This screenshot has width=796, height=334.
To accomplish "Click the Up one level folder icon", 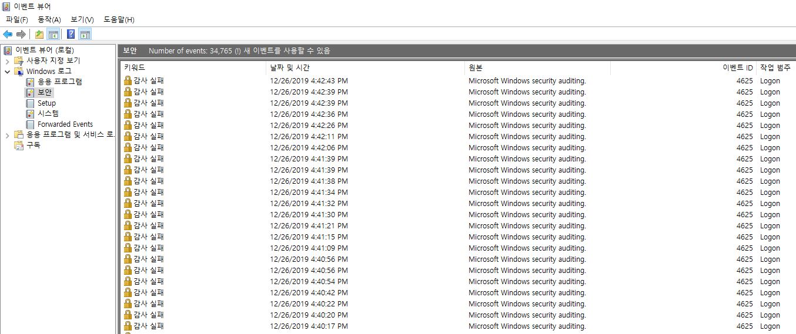I will tap(39, 34).
